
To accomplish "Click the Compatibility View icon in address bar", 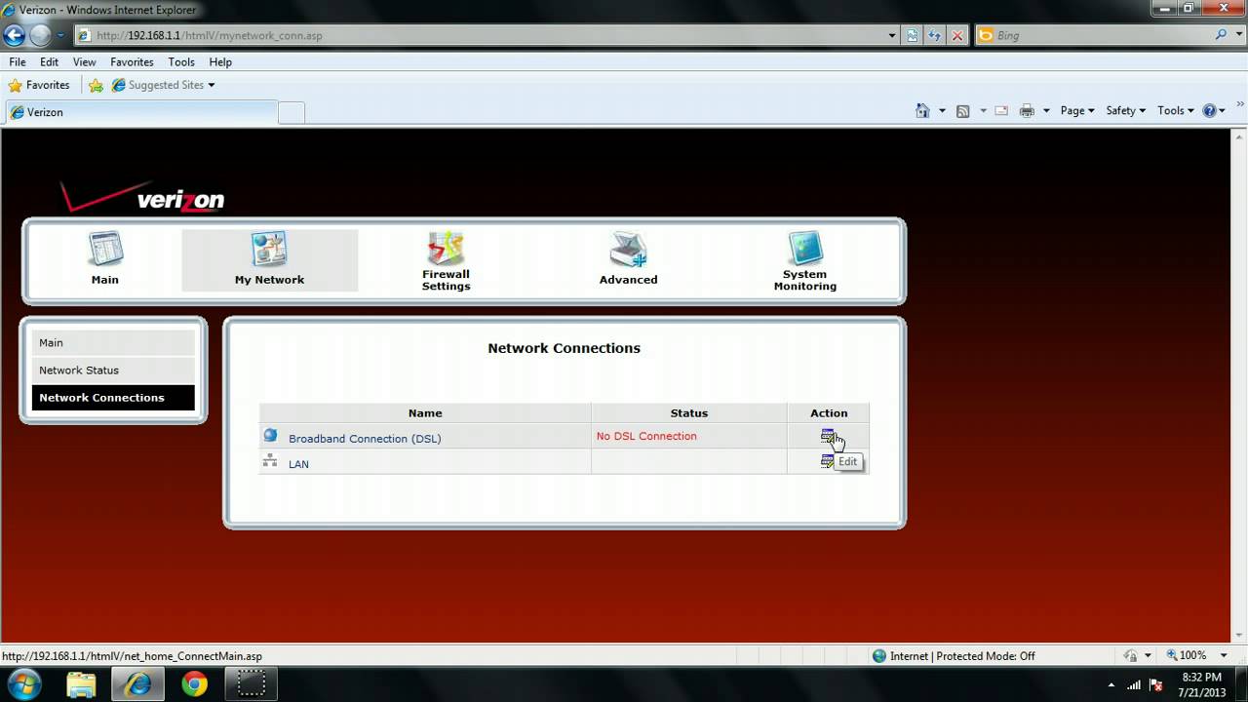I will [913, 35].
